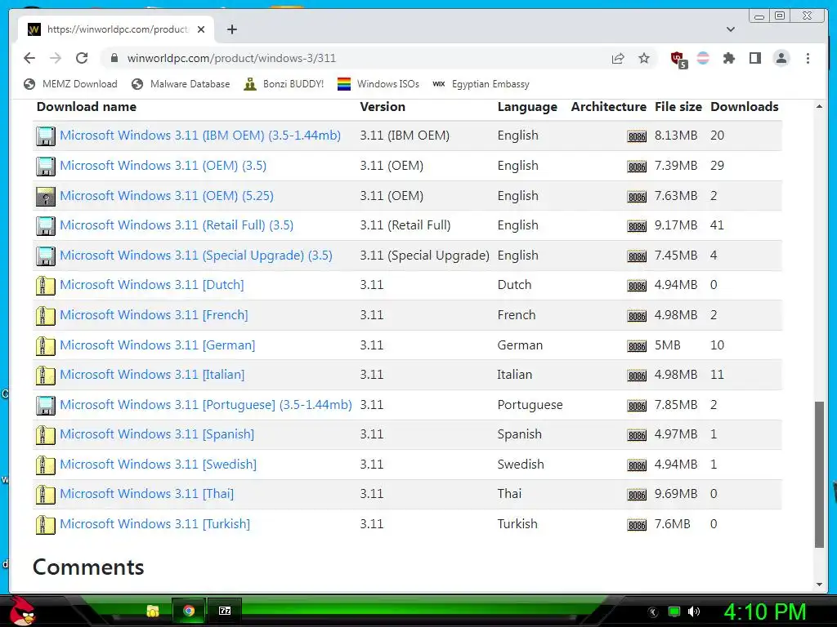Click the scrollbar up arrow
Viewport: 837px width, 627px height.
click(819, 107)
